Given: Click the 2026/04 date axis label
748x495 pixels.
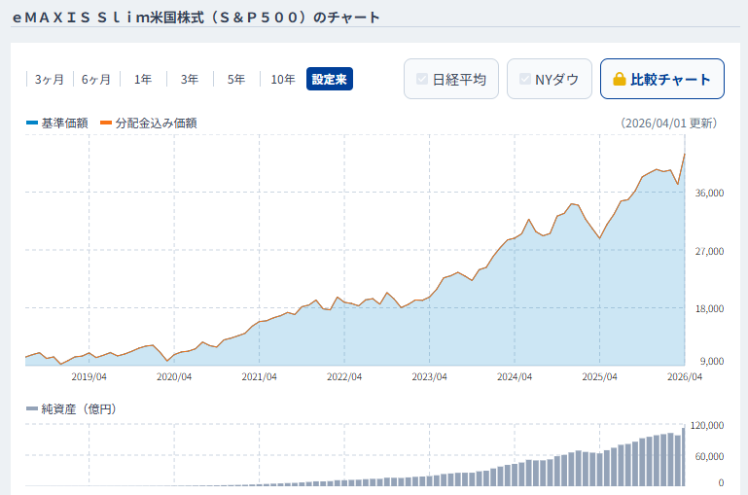Looking at the screenshot, I should point(685,376).
